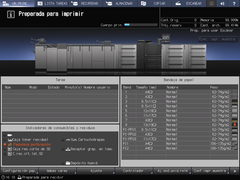
Task: Click the help question mark icon
Action: (x=234, y=3)
